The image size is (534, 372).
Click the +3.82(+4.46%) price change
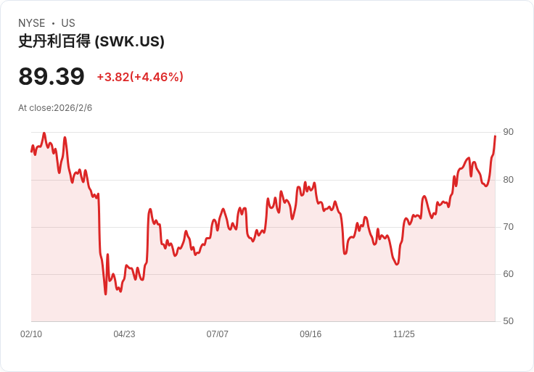tap(140, 77)
